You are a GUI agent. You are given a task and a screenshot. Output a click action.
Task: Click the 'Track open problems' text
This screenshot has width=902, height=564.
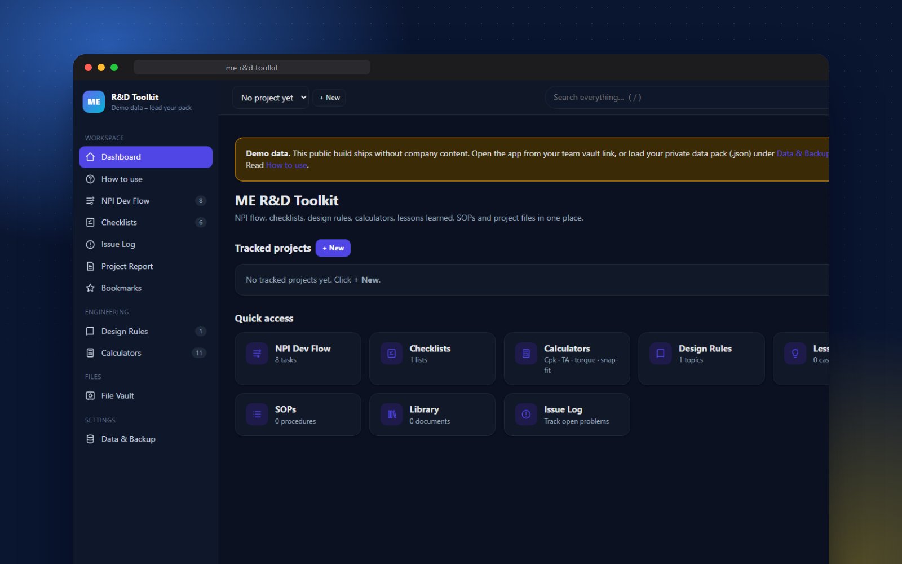[576, 421]
